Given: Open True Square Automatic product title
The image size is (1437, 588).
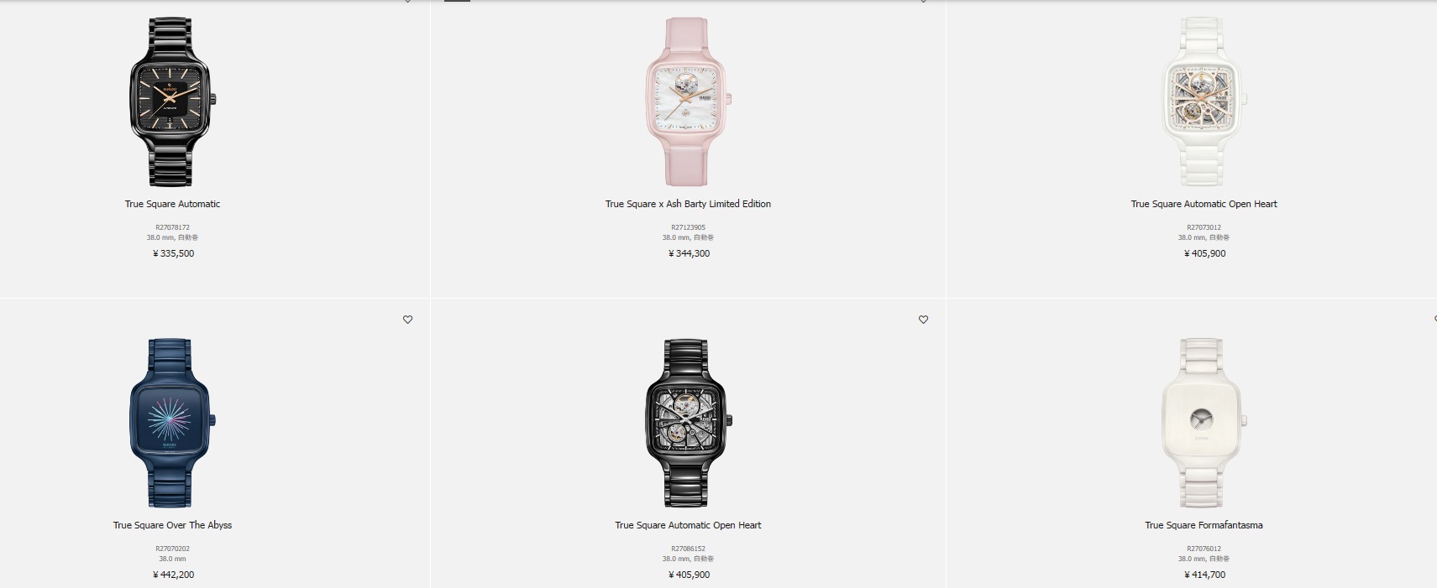Looking at the screenshot, I should [173, 204].
